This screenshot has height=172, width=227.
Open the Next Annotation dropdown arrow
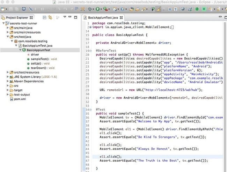214,9
